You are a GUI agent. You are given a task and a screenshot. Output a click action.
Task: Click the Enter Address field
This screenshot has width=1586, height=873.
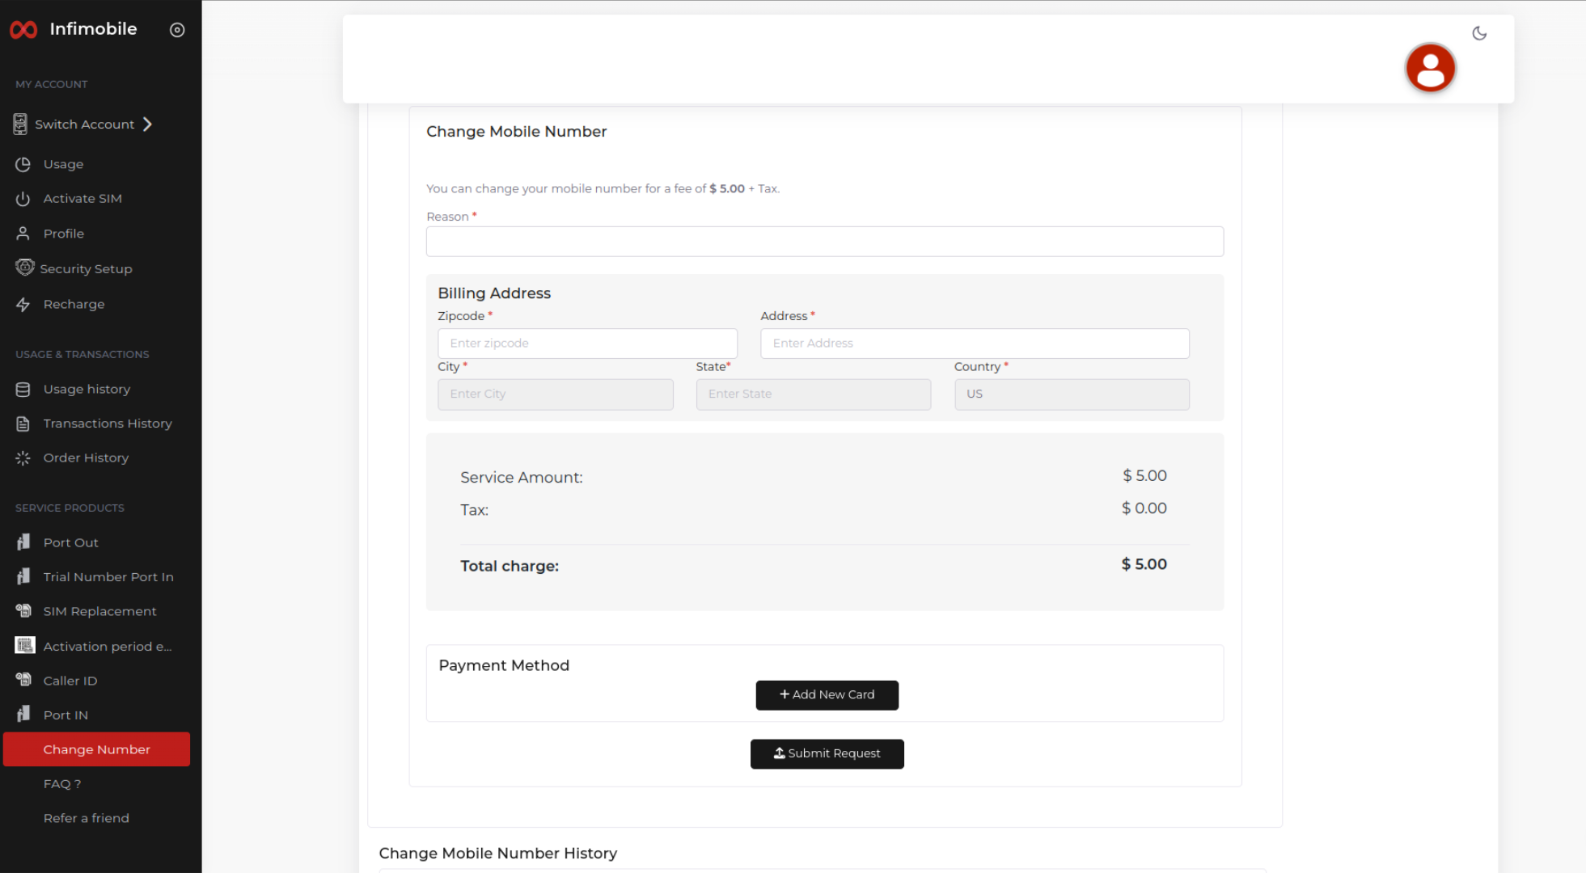pyautogui.click(x=974, y=344)
